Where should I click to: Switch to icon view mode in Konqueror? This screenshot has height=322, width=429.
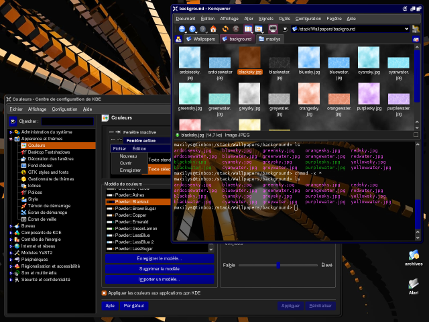pos(248,29)
